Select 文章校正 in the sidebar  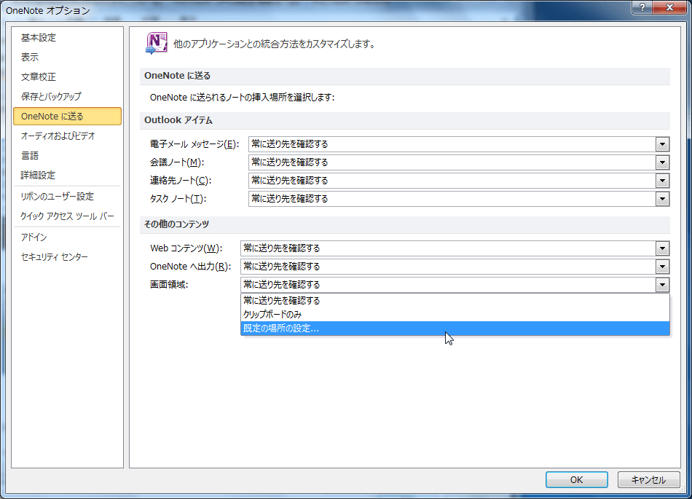pyautogui.click(x=39, y=76)
